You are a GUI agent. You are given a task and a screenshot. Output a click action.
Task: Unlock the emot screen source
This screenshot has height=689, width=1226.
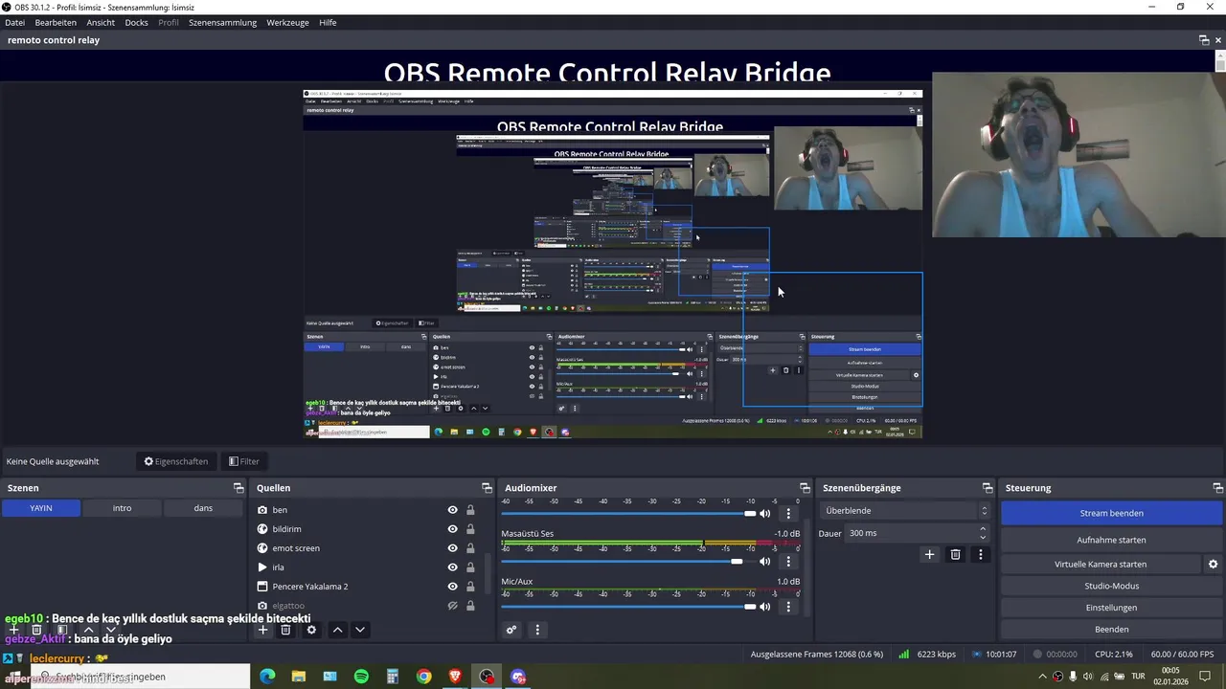[470, 548]
